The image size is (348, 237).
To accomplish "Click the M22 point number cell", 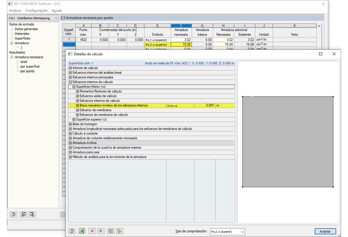I will (83, 40).
